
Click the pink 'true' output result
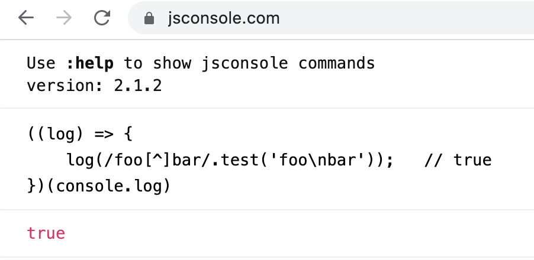(x=46, y=233)
